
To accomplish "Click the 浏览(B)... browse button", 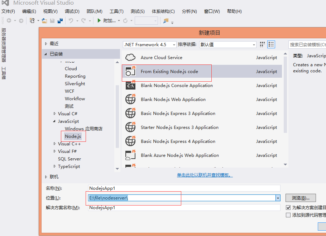I will (x=301, y=198).
